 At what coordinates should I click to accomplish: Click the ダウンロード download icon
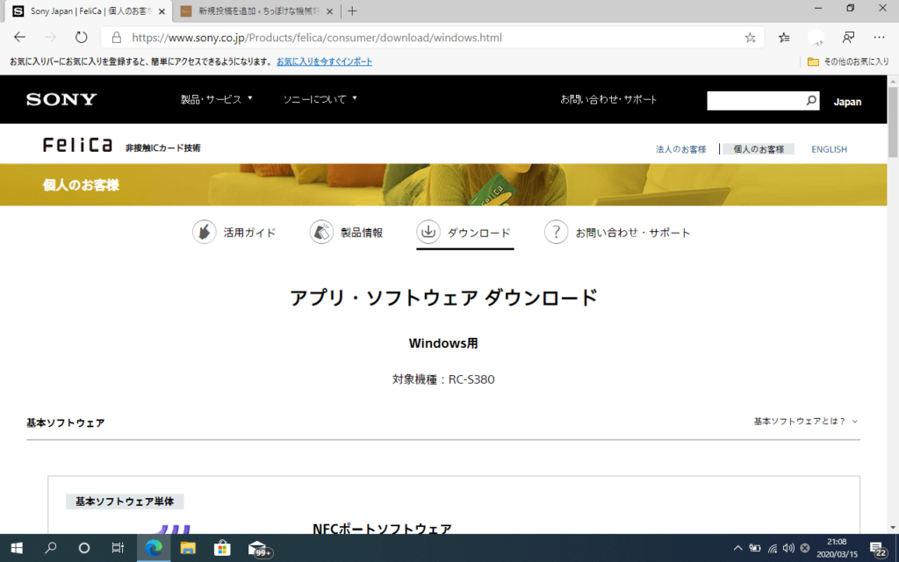[x=428, y=232]
